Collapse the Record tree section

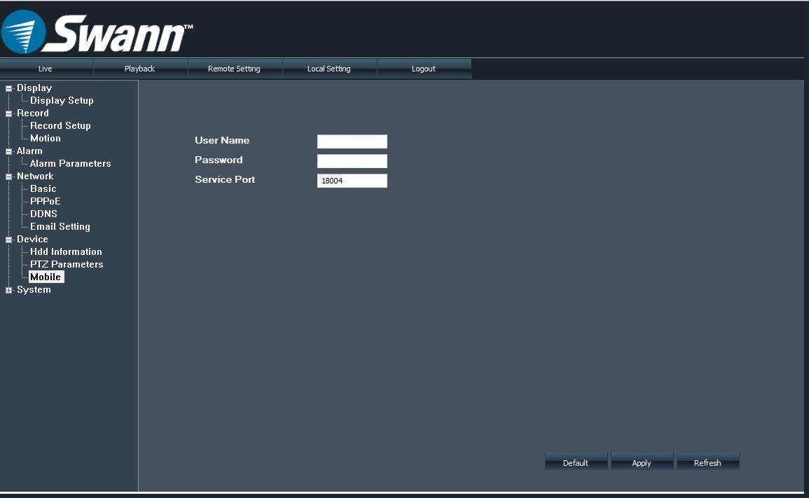[x=9, y=113]
